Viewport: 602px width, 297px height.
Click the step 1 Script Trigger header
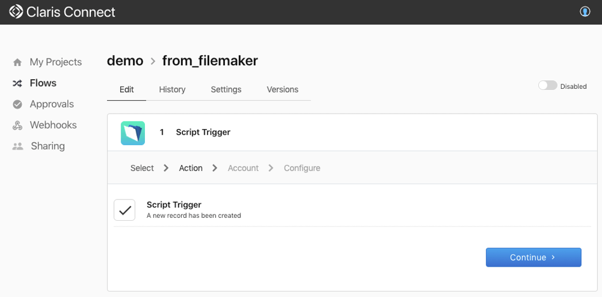[203, 132]
